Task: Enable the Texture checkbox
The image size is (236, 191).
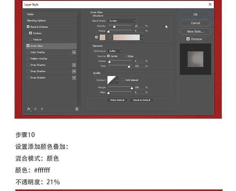Action: pyautogui.click(x=31, y=39)
